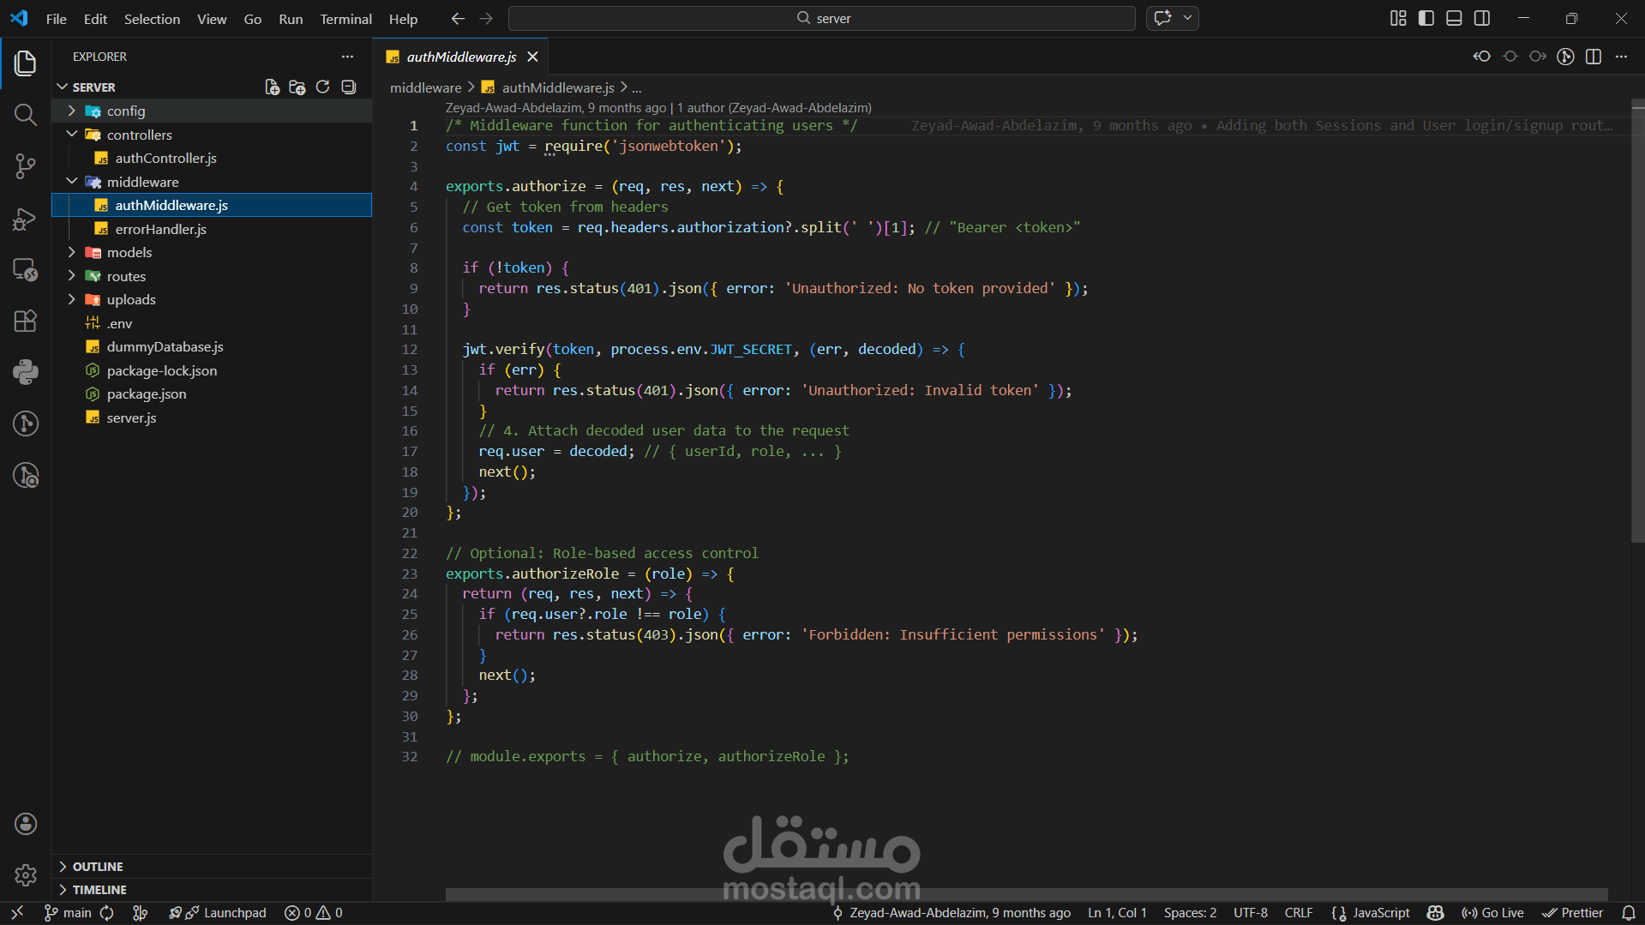Open the Selection menu

pyautogui.click(x=152, y=18)
